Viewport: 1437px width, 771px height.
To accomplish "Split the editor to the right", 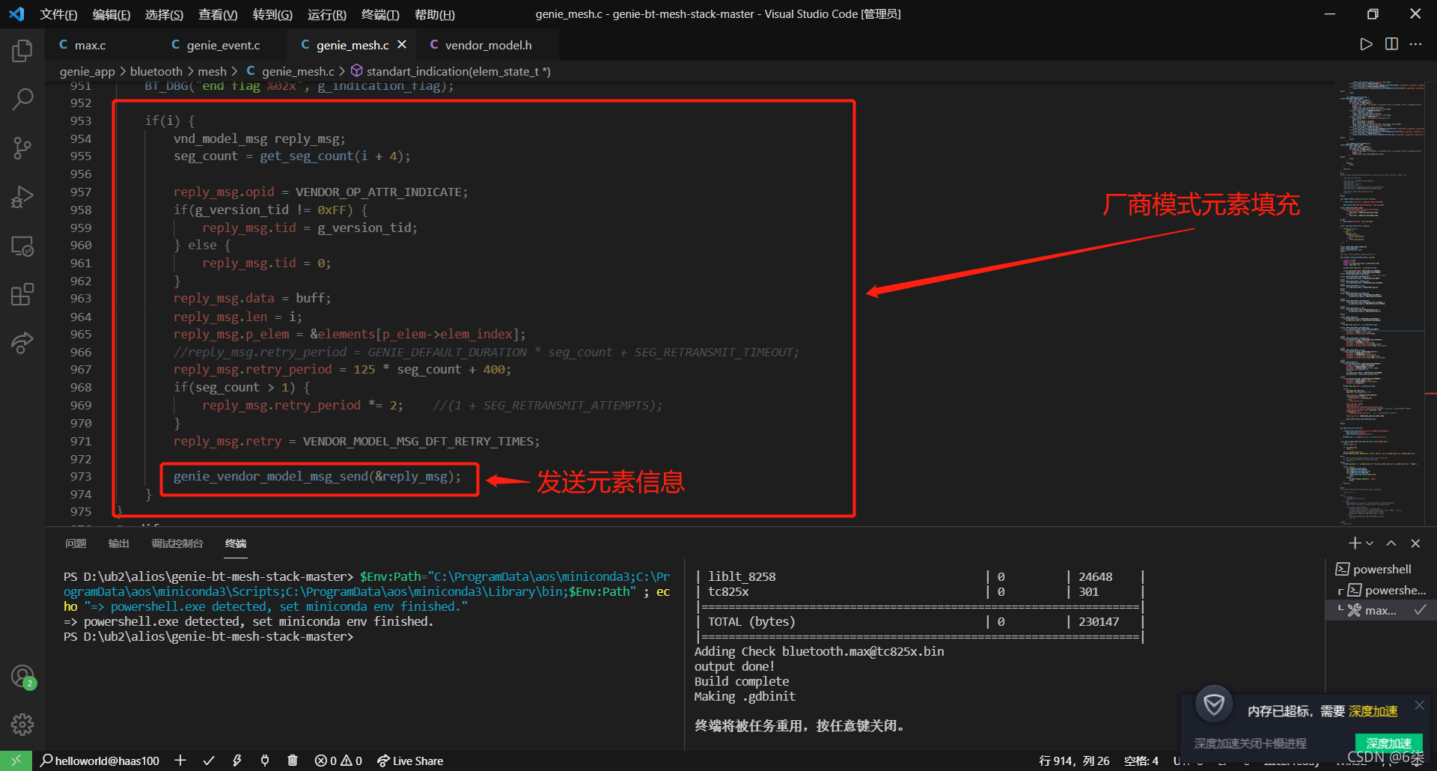I will click(1391, 45).
